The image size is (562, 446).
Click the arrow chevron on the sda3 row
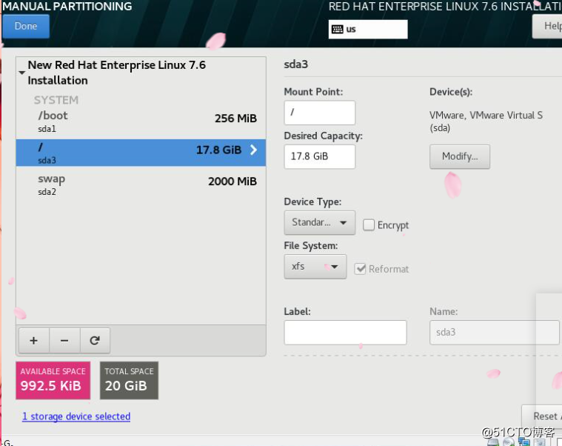(x=253, y=150)
